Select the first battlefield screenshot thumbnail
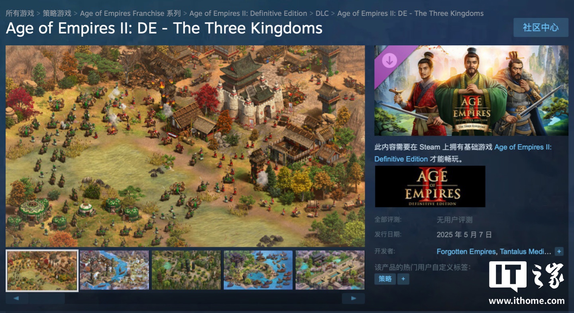The width and height of the screenshot is (574, 313). coord(42,270)
